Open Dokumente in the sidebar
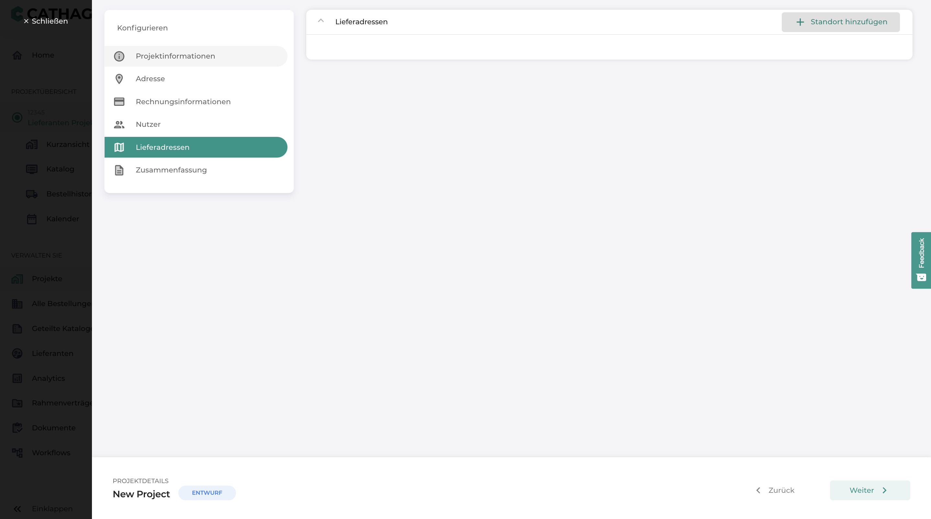Image resolution: width=931 pixels, height=519 pixels. 53,428
